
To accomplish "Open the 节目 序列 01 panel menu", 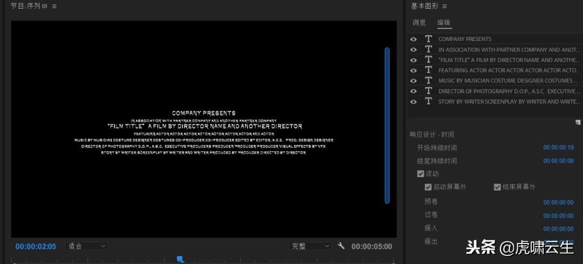I will (x=54, y=6).
